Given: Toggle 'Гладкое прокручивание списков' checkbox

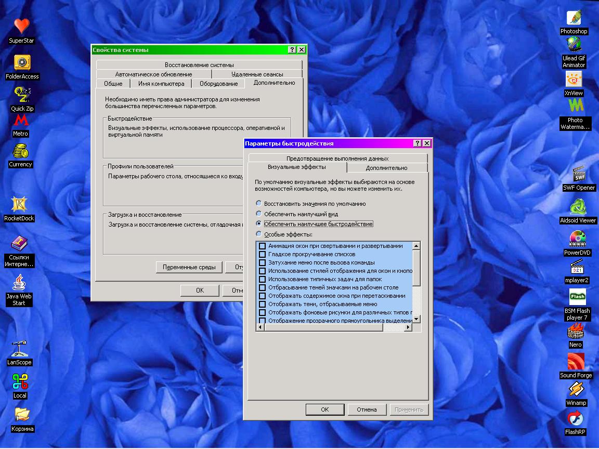Looking at the screenshot, I should 263,254.
